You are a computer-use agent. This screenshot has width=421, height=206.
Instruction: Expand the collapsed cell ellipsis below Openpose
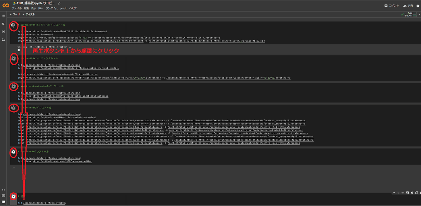pos(13,168)
